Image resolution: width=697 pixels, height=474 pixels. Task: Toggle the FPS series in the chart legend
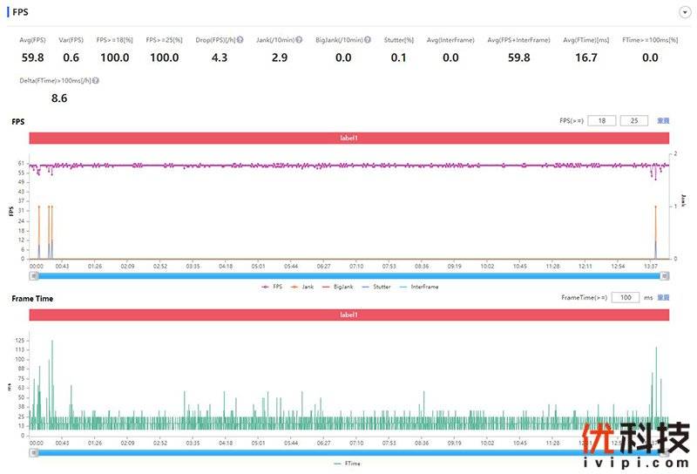tap(272, 287)
